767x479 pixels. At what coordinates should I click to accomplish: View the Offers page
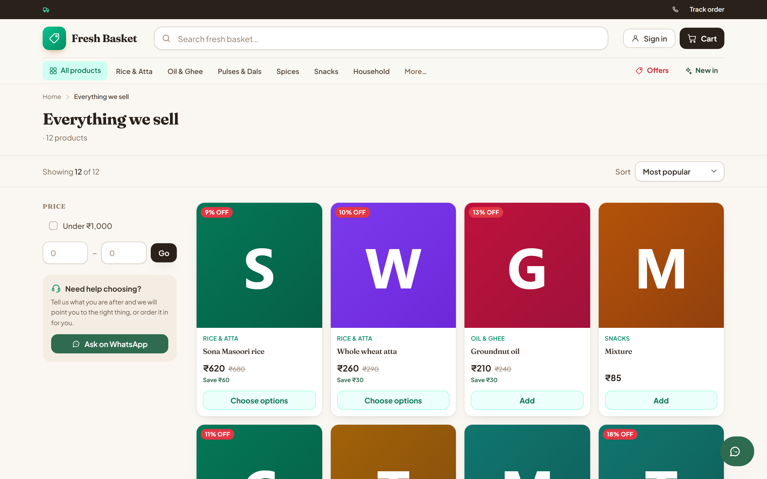(652, 71)
